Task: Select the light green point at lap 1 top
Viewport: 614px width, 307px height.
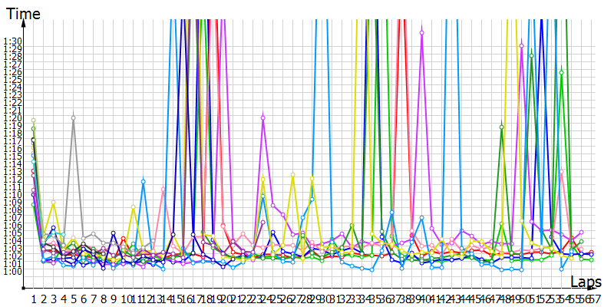Action: click(x=33, y=121)
